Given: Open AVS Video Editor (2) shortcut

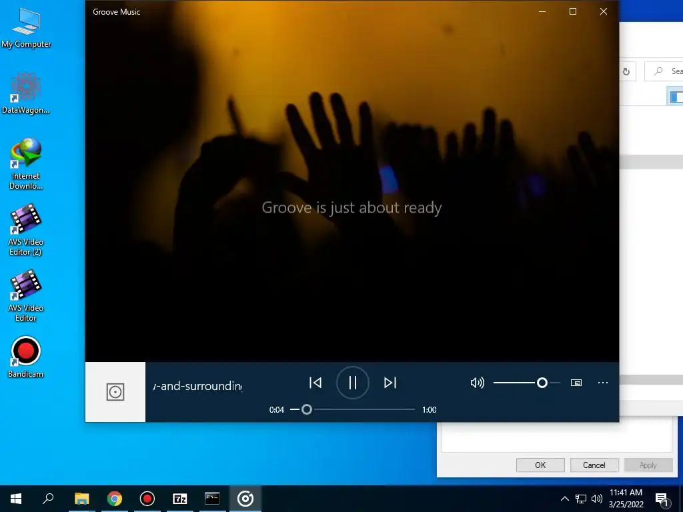Looking at the screenshot, I should coord(26,230).
